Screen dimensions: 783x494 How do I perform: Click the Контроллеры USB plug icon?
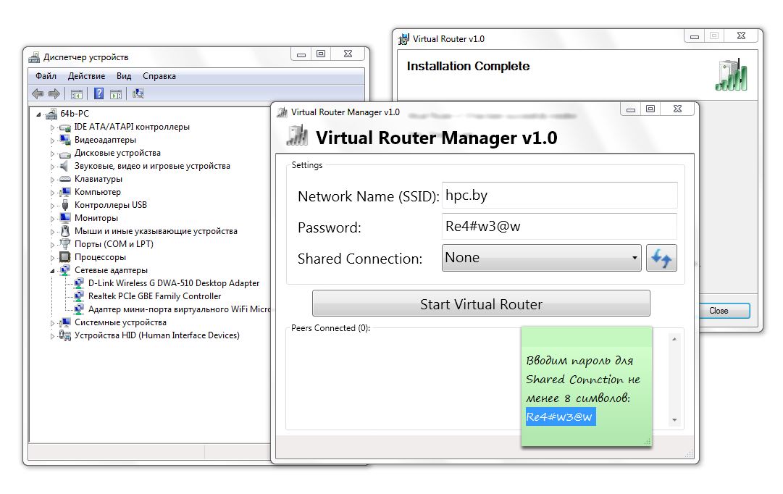65,205
